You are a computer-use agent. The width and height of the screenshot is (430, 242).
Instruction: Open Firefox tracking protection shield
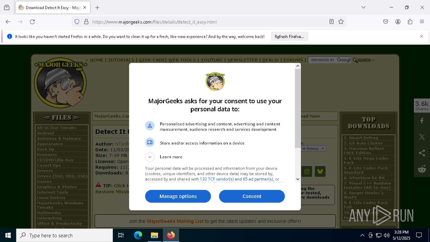click(77, 22)
